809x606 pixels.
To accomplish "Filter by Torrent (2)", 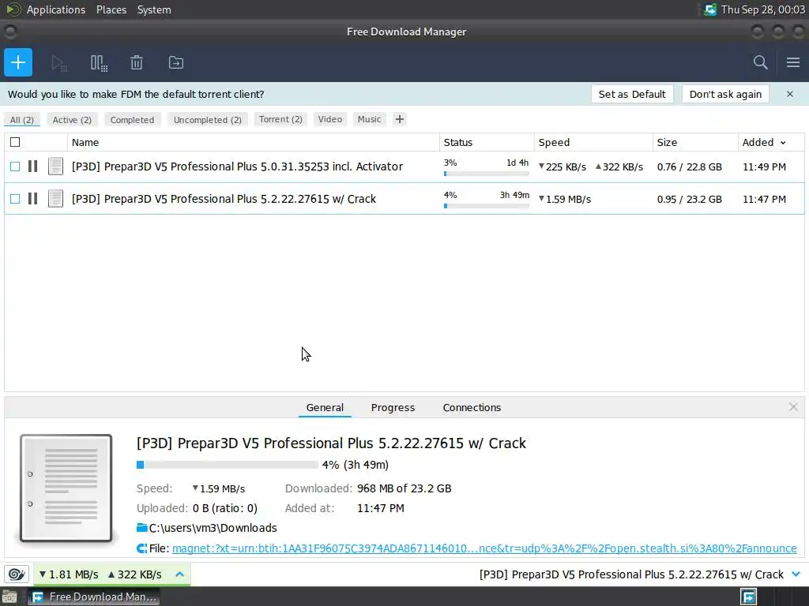I will [x=280, y=120].
